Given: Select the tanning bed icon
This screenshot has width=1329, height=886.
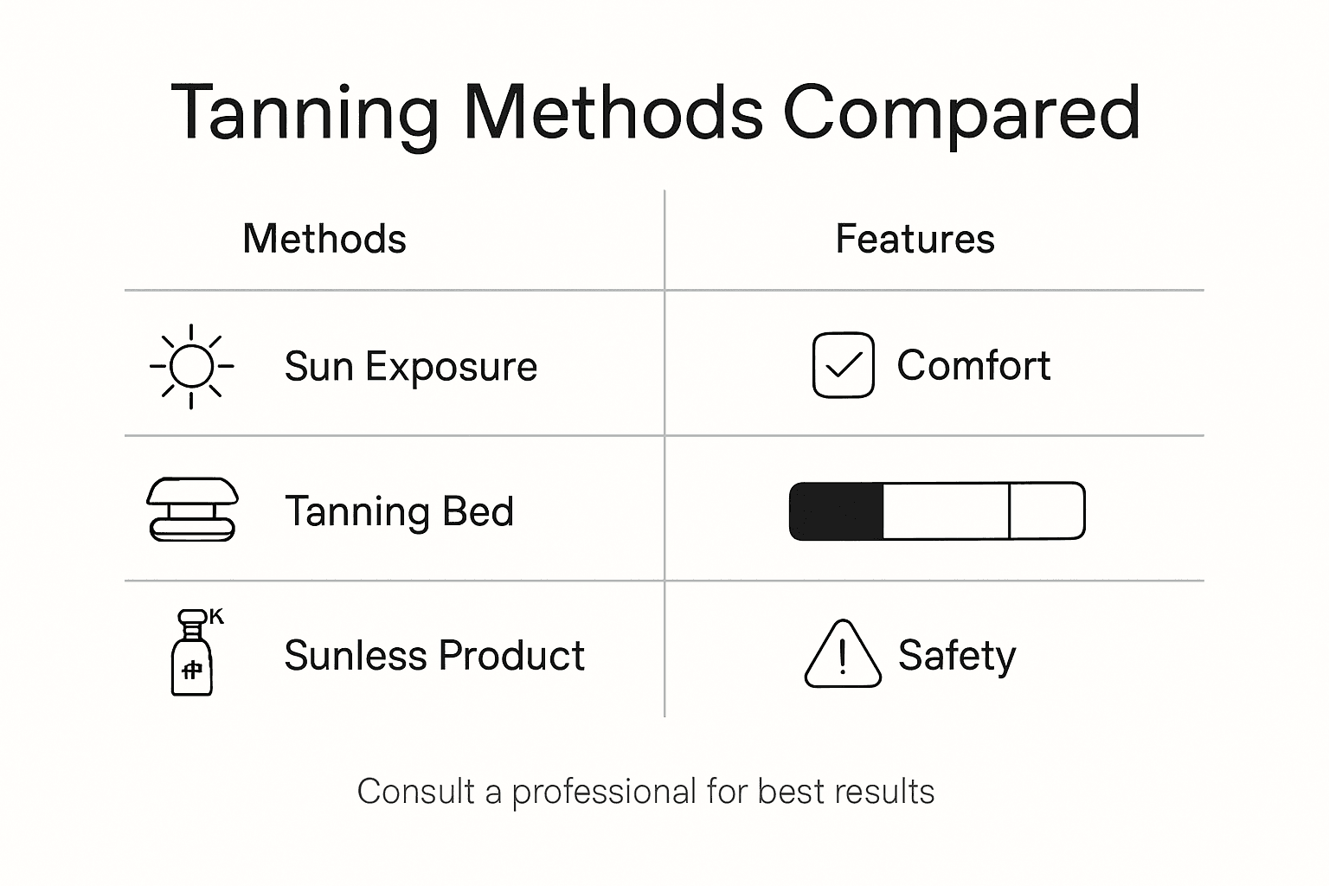Looking at the screenshot, I should click(x=192, y=510).
